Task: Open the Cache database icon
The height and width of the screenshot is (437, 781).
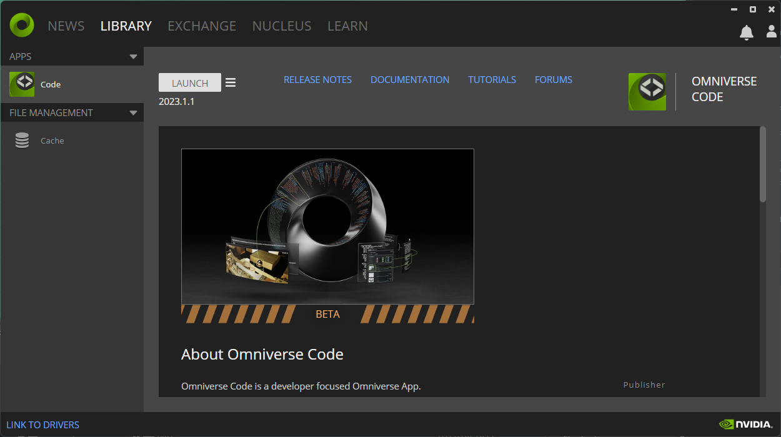Action: pos(22,140)
